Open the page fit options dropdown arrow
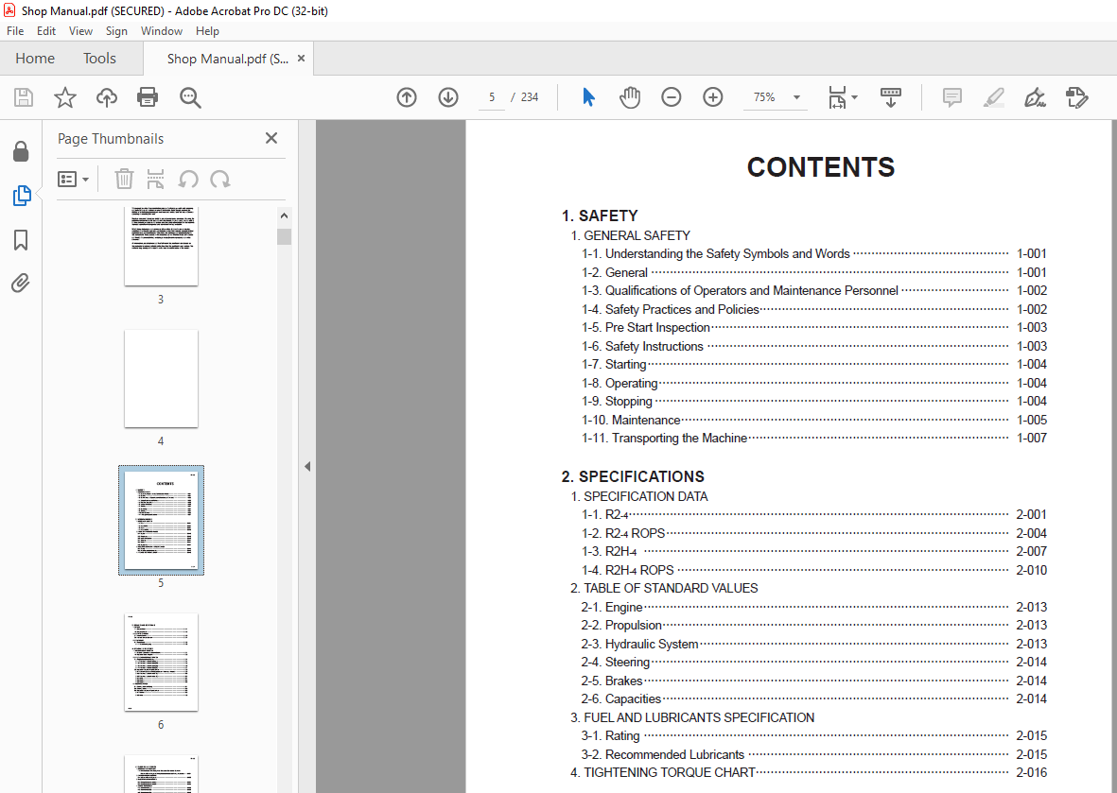 pyautogui.click(x=854, y=97)
